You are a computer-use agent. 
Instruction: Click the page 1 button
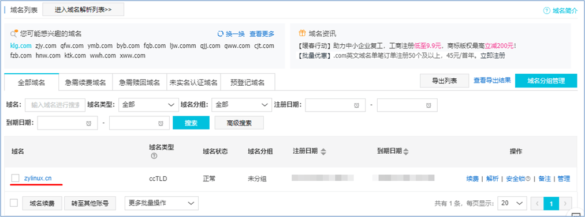(x=551, y=204)
